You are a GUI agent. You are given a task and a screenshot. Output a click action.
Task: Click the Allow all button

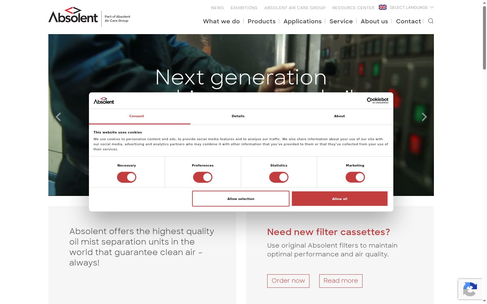point(340,199)
